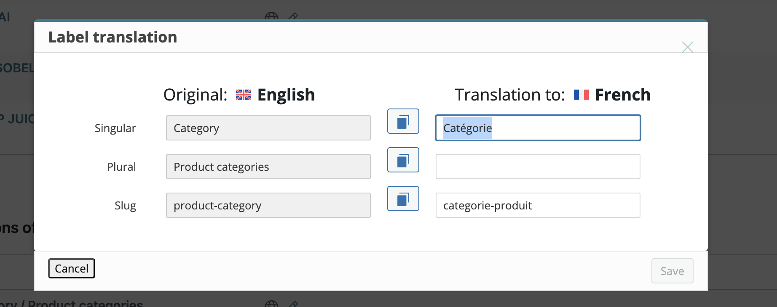Click the French Slug field categorie-produit
The height and width of the screenshot is (307, 777).
tap(538, 205)
